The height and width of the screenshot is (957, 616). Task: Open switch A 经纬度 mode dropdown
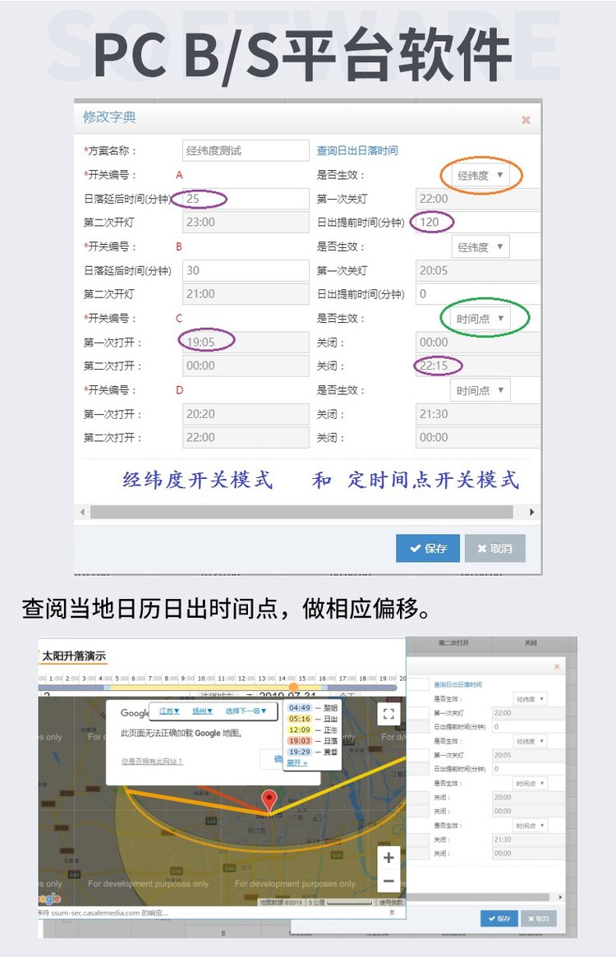pyautogui.click(x=480, y=175)
